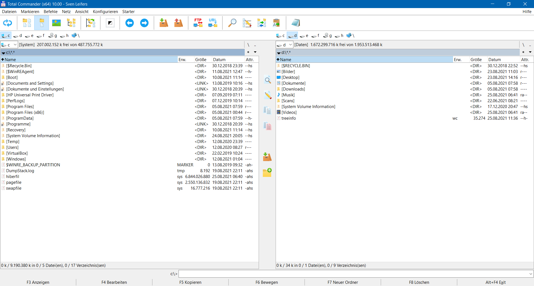Screen dimensions: 534x286
Task: Open right panel directory history arrow
Action: pyautogui.click(x=530, y=52)
